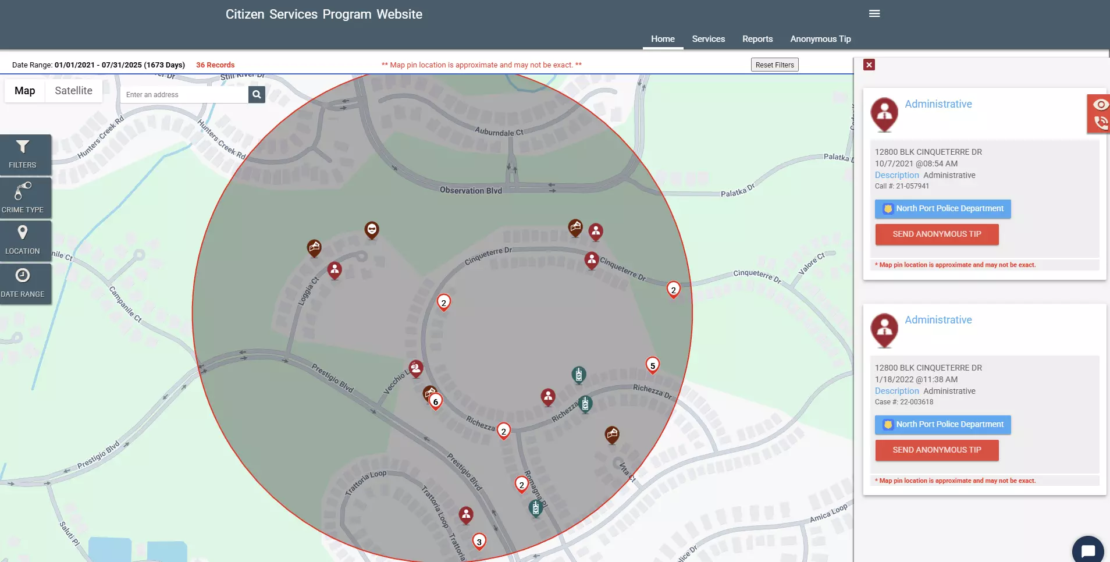
Task: Click the administrative pin on Cinqueterre Dr
Action: pos(592,261)
